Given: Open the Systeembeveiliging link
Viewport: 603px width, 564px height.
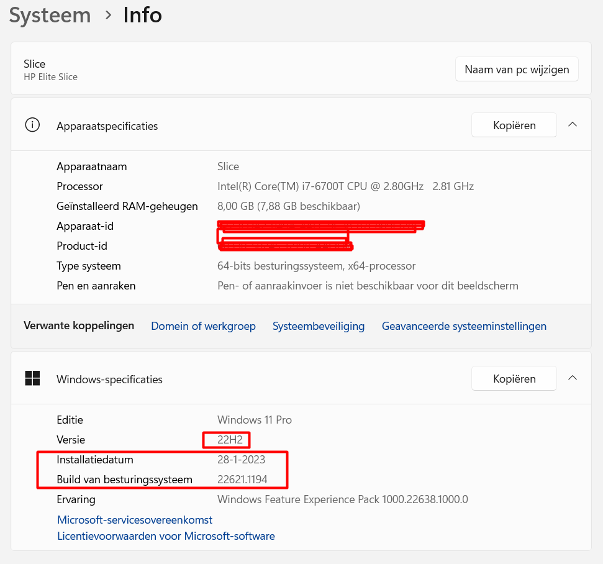Looking at the screenshot, I should (318, 326).
